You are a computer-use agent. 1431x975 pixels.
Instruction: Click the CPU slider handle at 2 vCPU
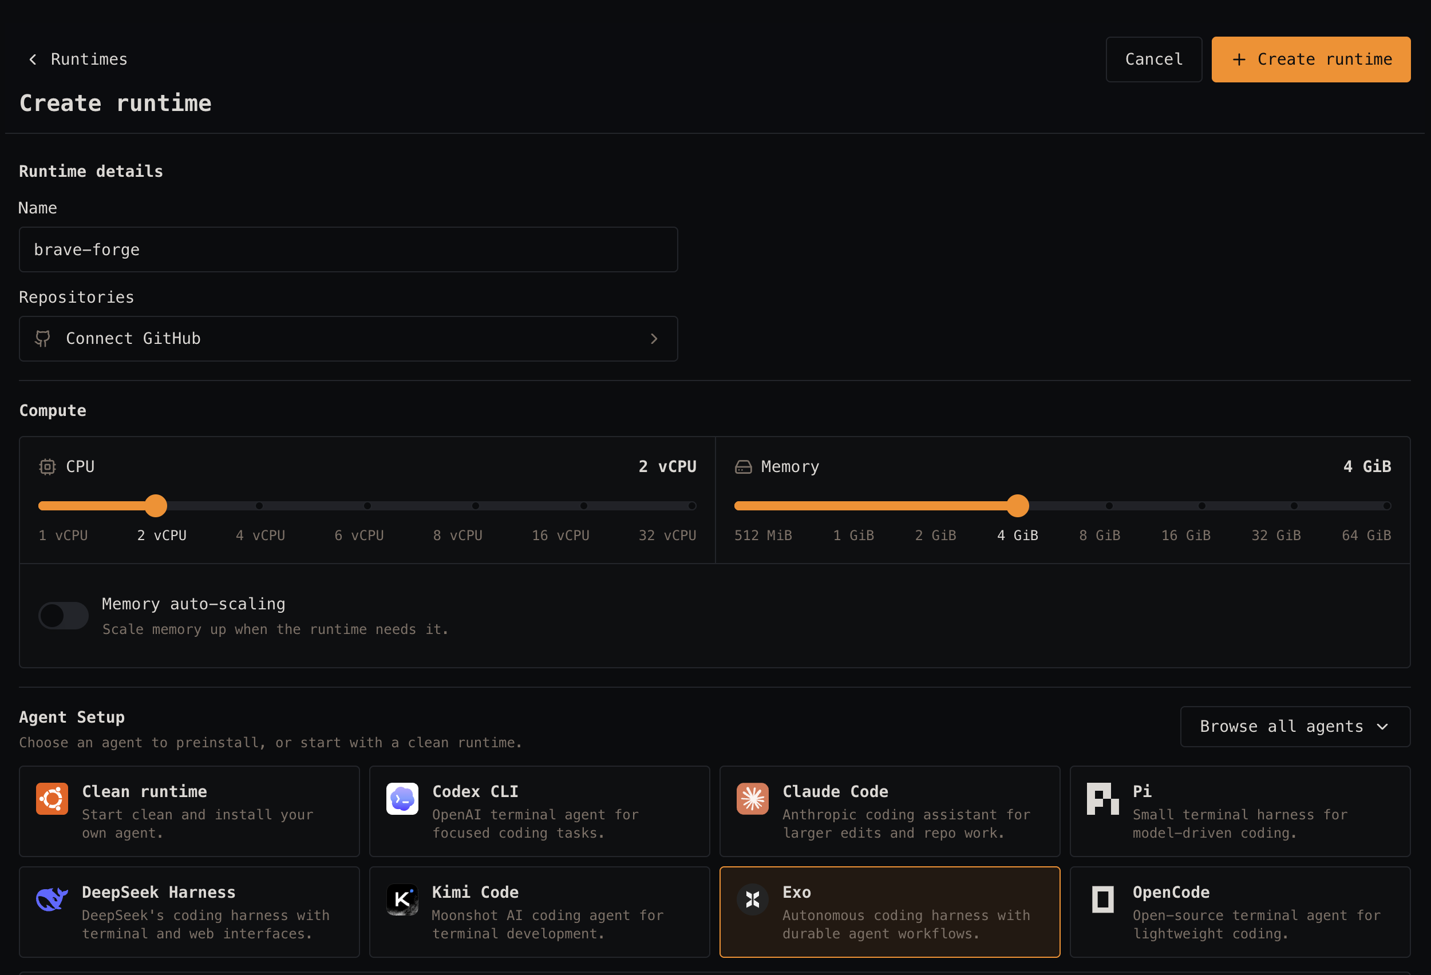[x=156, y=505]
